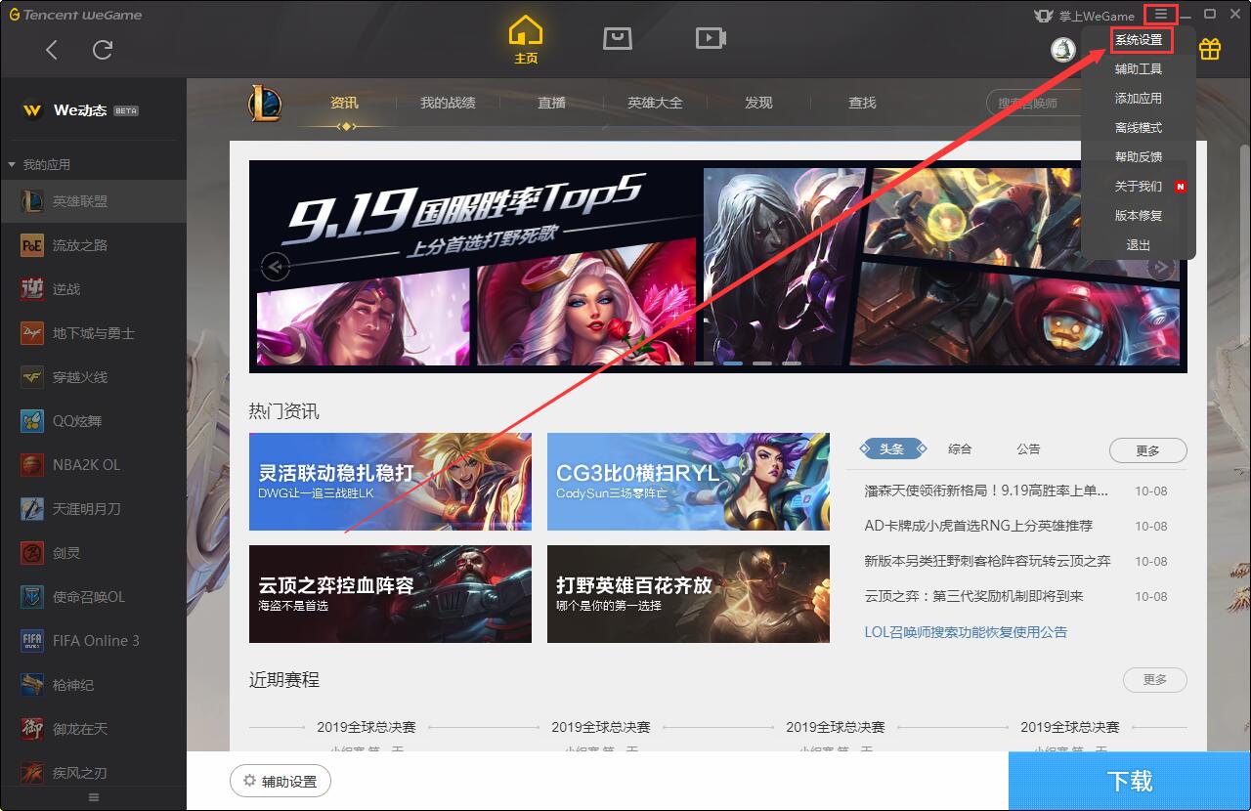The width and height of the screenshot is (1251, 811).
Task: Open the message center icon
Action: (618, 37)
